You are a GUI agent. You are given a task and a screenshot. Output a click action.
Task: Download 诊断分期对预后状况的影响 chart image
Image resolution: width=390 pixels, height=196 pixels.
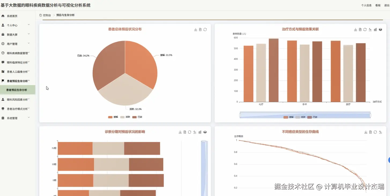[180, 132]
